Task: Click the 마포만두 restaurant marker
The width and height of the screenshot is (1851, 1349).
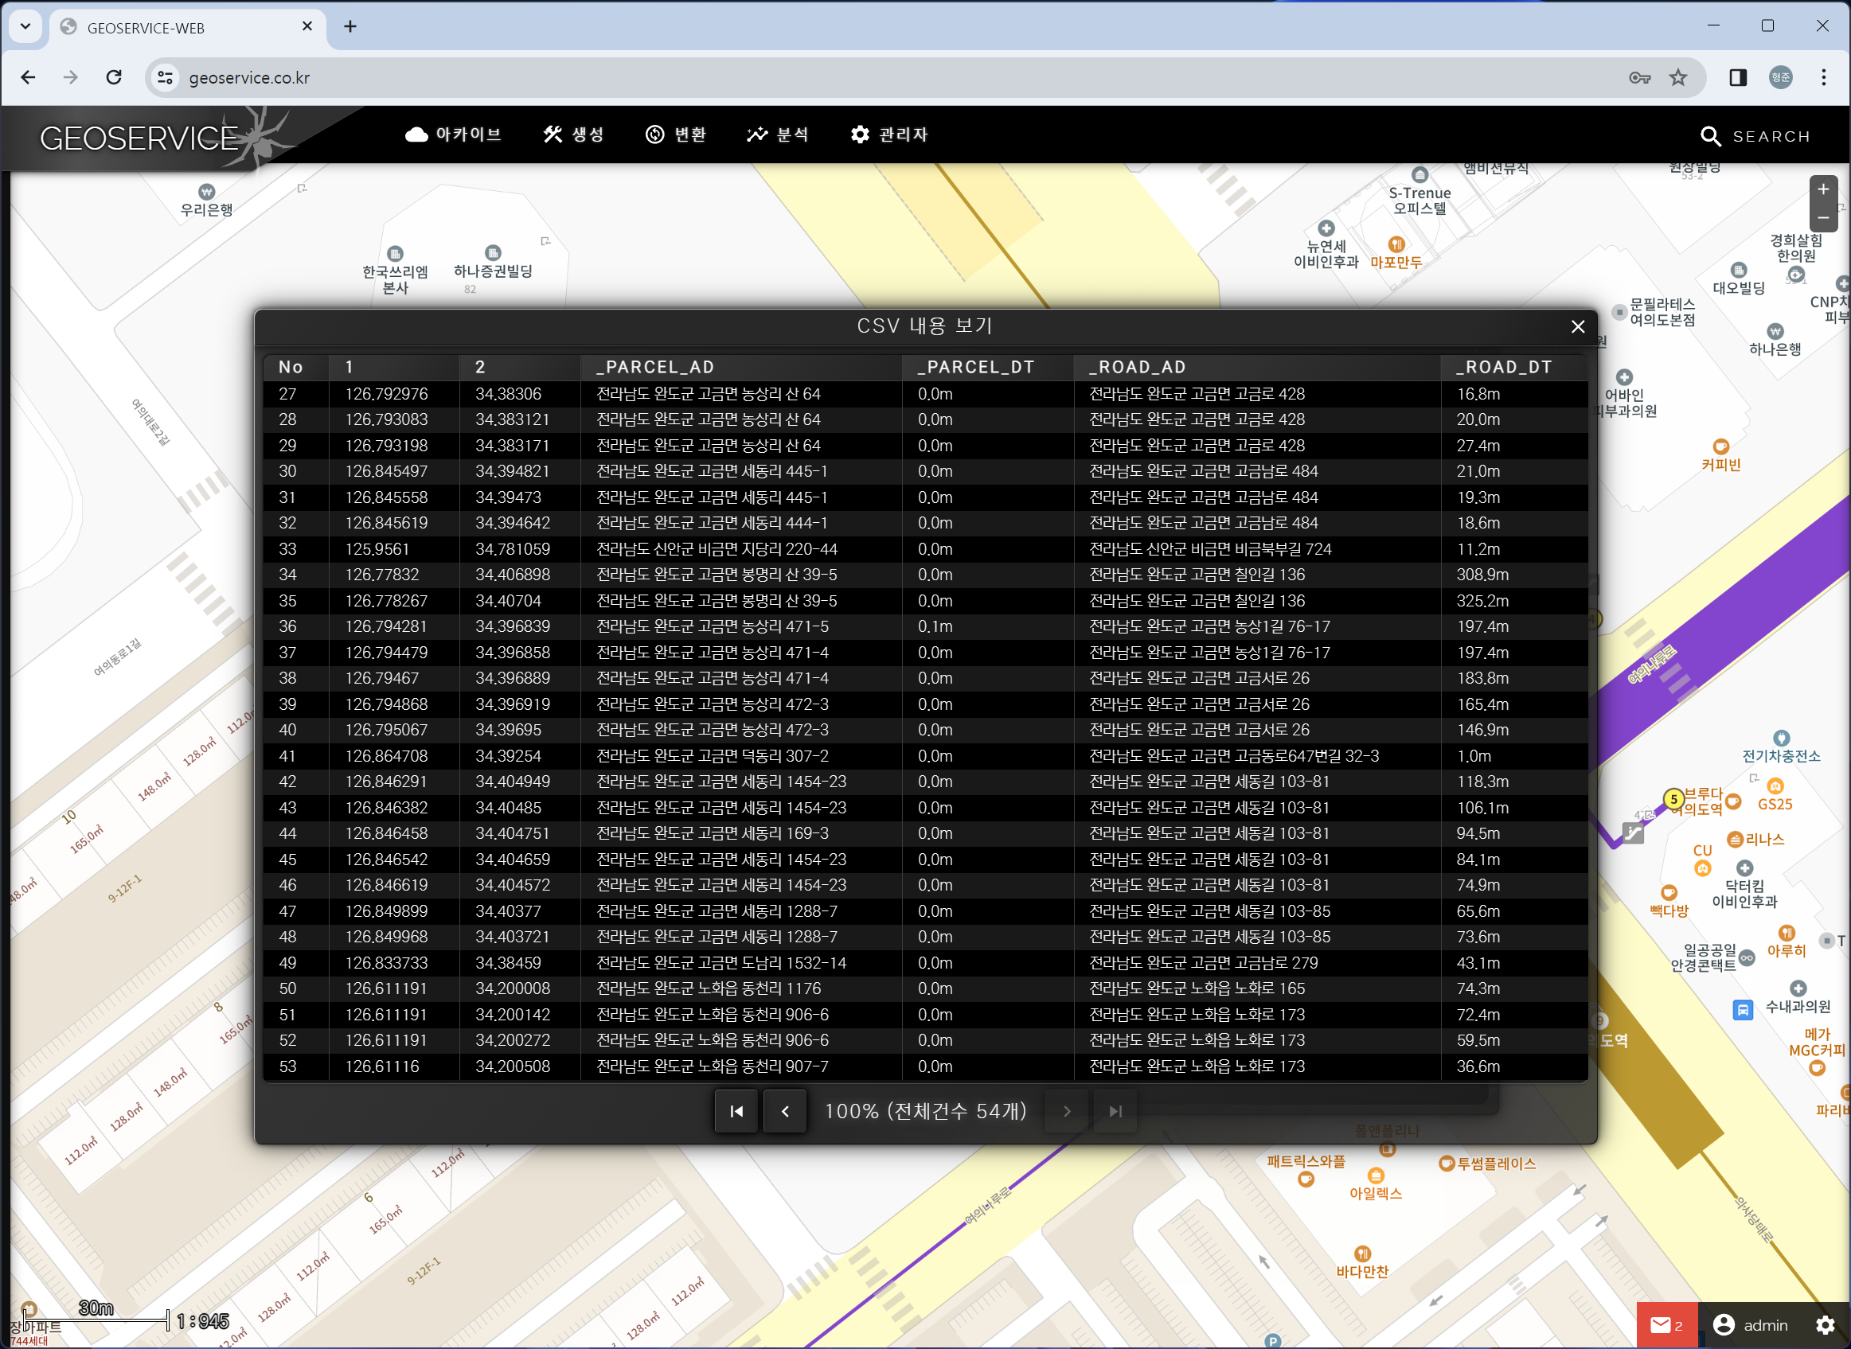Action: pos(1396,244)
